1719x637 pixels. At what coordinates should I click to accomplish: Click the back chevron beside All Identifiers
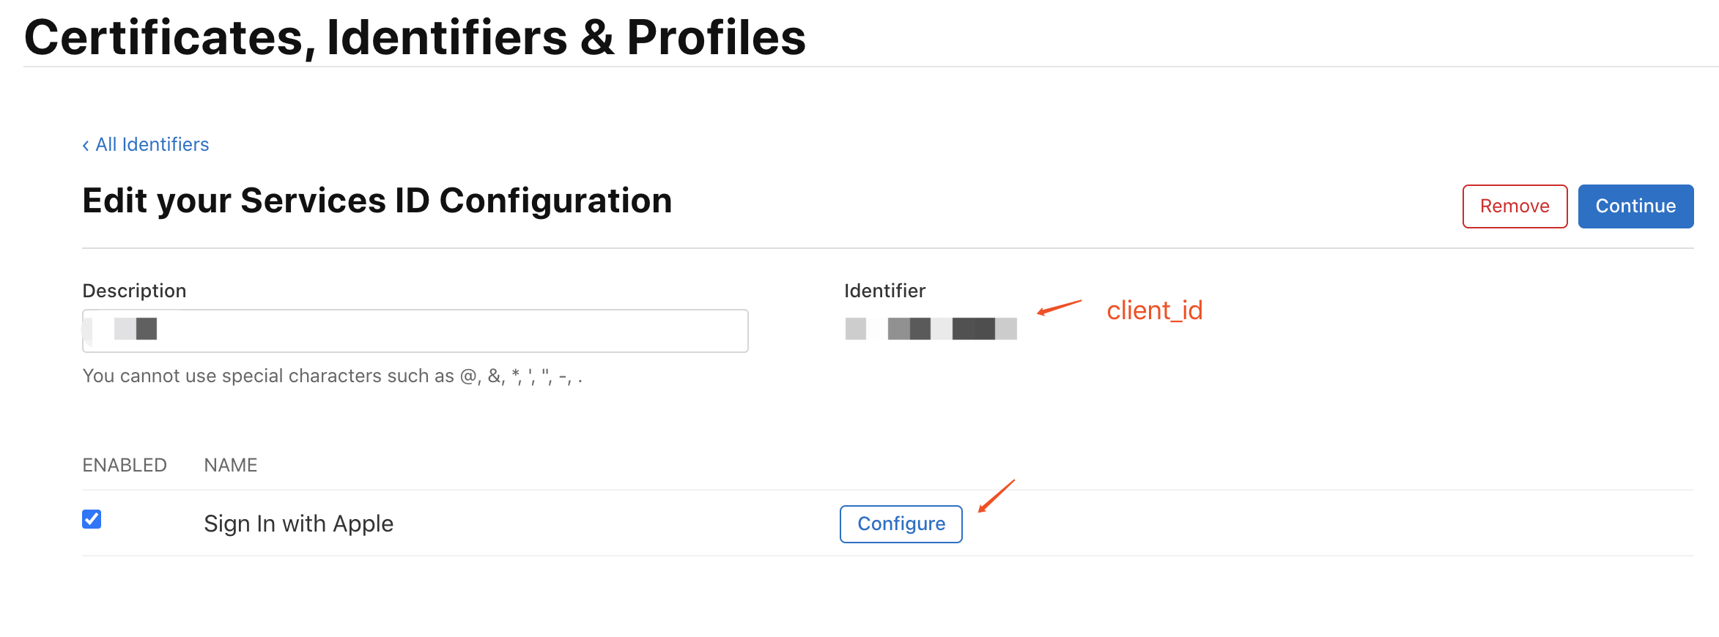[x=86, y=146]
